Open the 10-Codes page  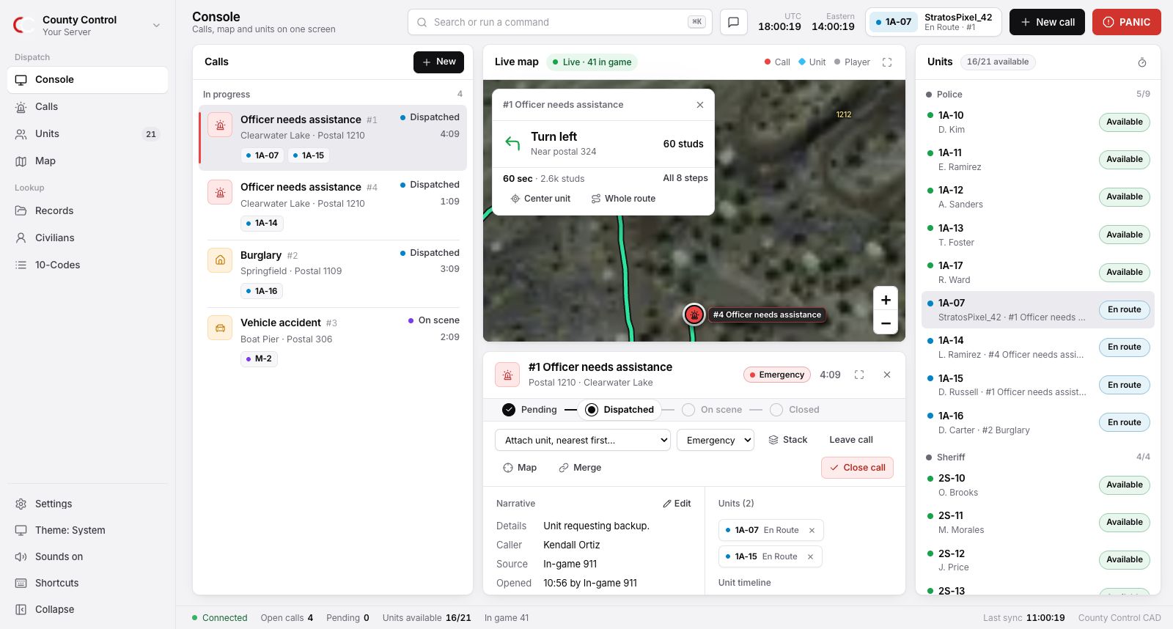(88, 265)
